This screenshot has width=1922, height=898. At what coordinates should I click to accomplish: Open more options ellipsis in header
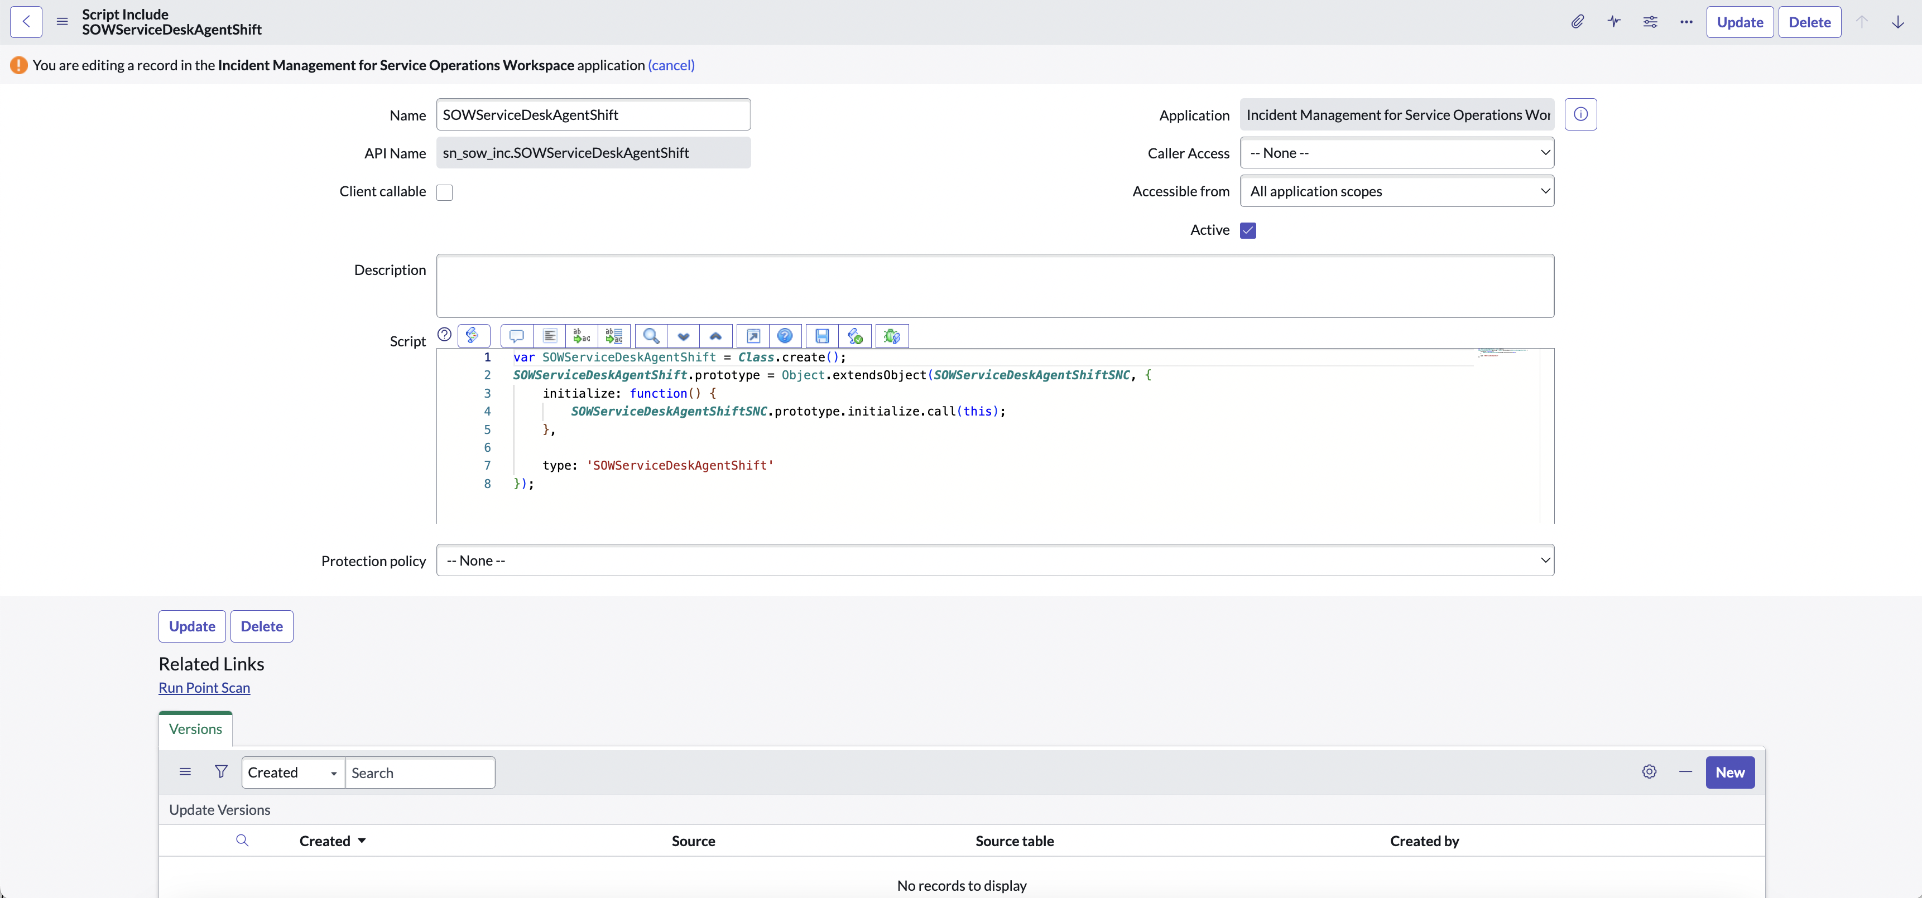(x=1686, y=22)
